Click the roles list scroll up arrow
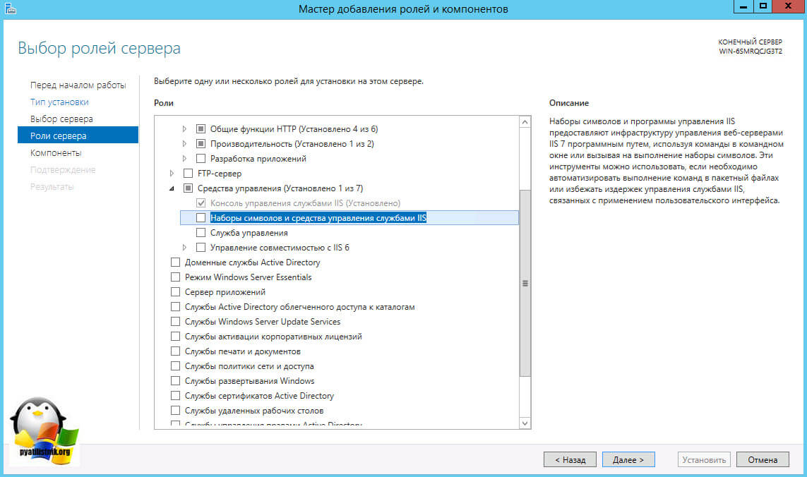807x477 pixels. [x=525, y=122]
